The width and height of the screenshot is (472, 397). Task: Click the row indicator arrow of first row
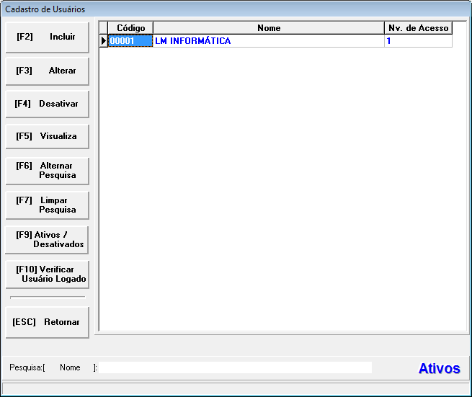tap(103, 41)
